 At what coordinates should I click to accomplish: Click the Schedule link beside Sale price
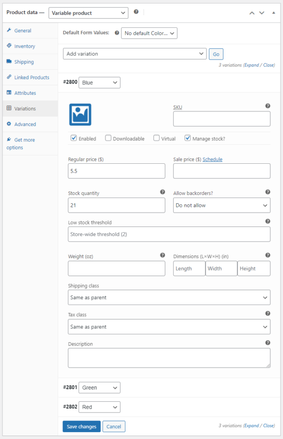pos(212,159)
